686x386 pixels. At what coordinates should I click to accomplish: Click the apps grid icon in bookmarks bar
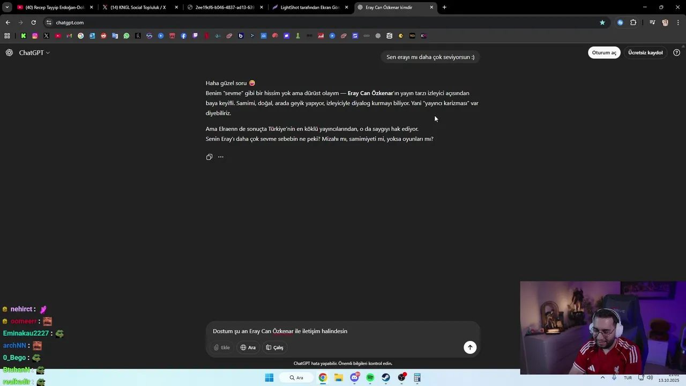[7, 36]
